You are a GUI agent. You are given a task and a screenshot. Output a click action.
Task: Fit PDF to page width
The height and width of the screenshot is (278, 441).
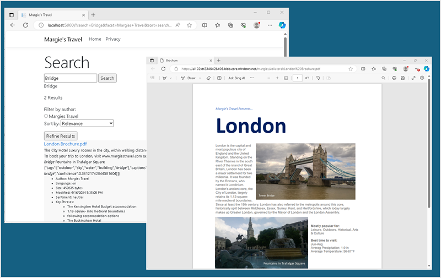pyautogui.click(x=286, y=78)
